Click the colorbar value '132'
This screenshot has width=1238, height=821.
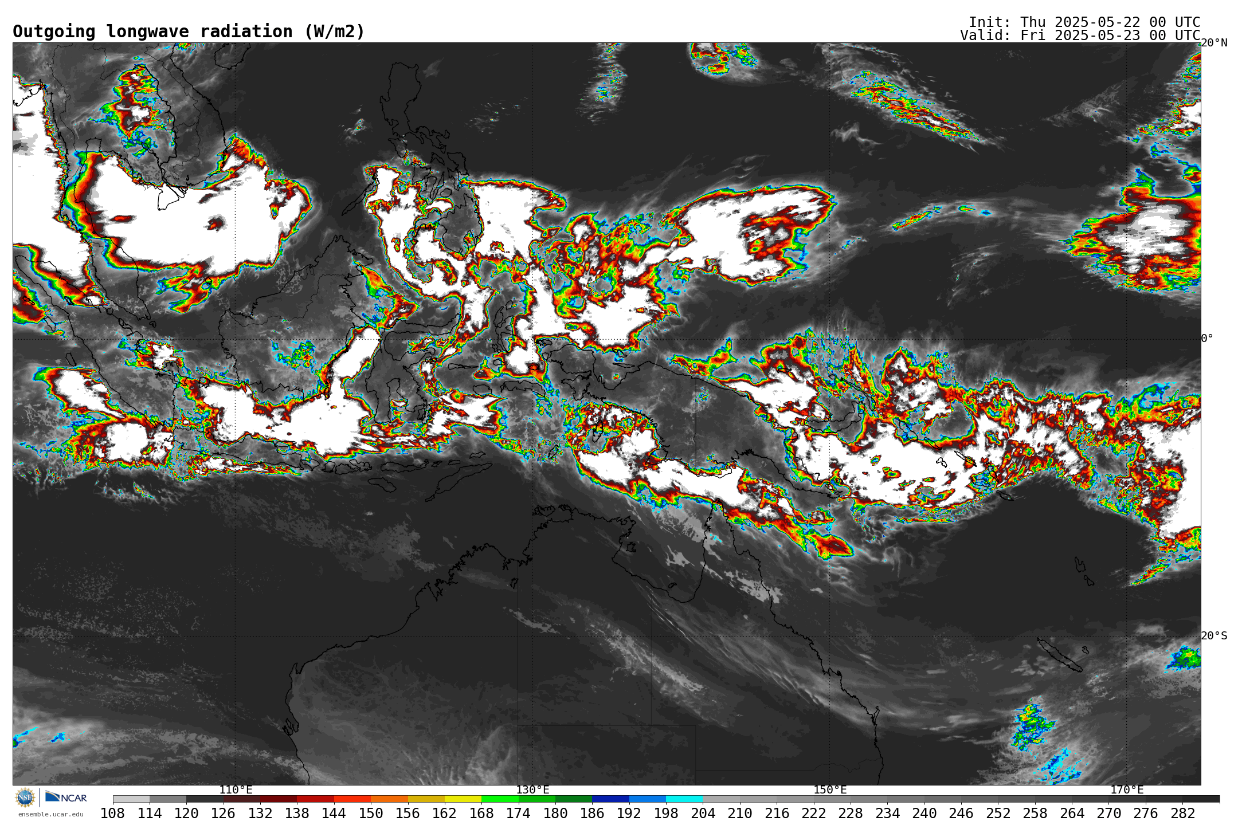pyautogui.click(x=260, y=814)
